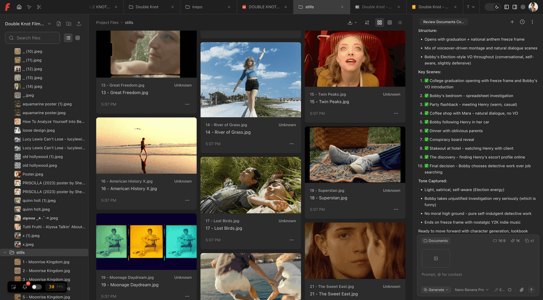Create a new folder via sidebar icon
543x300 pixels.
pyautogui.click(x=69, y=24)
